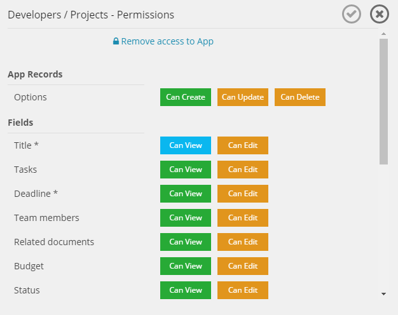Enable Can Edit for Status field

pos(242,290)
